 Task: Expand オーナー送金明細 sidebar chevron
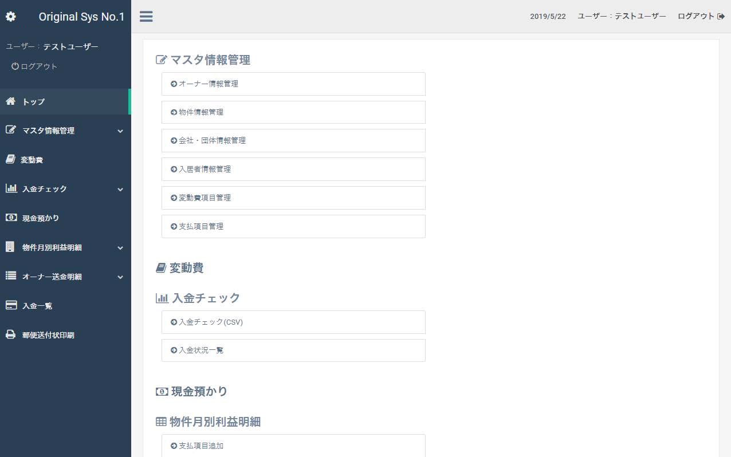coord(120,277)
